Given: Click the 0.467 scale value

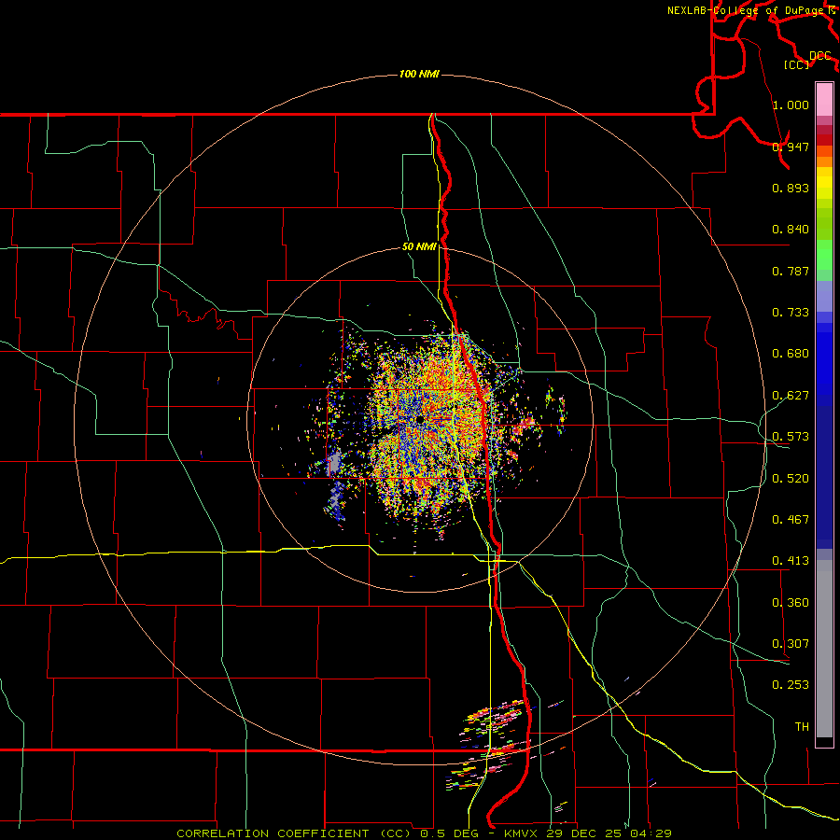Looking at the screenshot, I should [791, 519].
